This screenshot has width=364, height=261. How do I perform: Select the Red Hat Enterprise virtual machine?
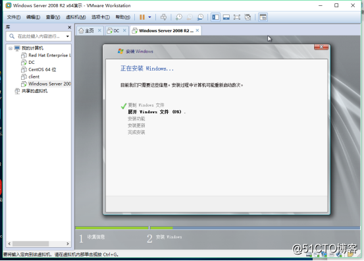tap(49, 55)
